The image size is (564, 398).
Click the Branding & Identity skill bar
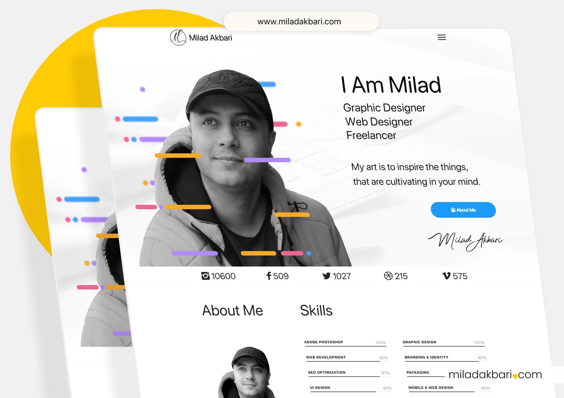[x=446, y=358]
